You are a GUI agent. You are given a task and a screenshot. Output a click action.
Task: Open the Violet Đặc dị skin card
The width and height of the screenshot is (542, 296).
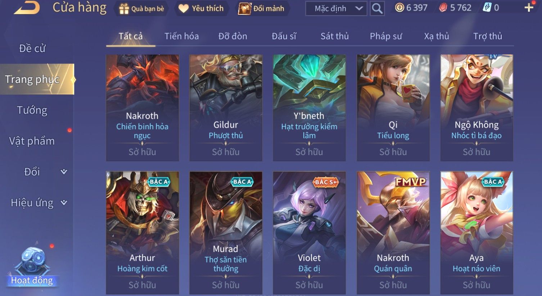[x=309, y=233]
